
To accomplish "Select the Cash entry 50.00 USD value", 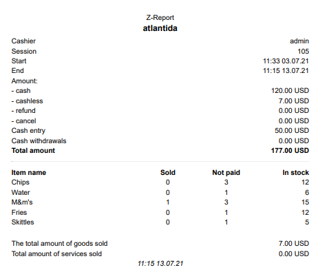I will click(292, 131).
